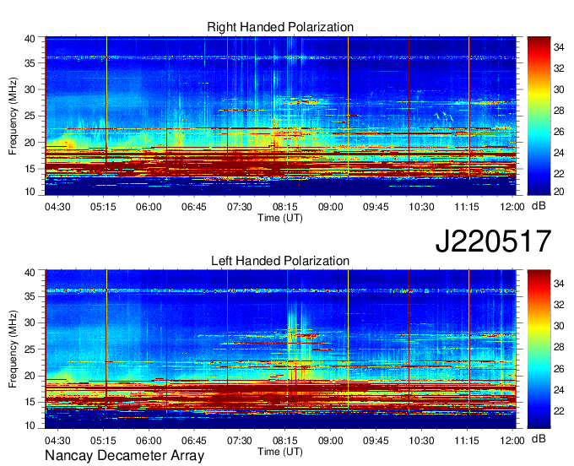
Task: Select the 06:00 time tick of the Right Handed plot
Action: (149, 207)
